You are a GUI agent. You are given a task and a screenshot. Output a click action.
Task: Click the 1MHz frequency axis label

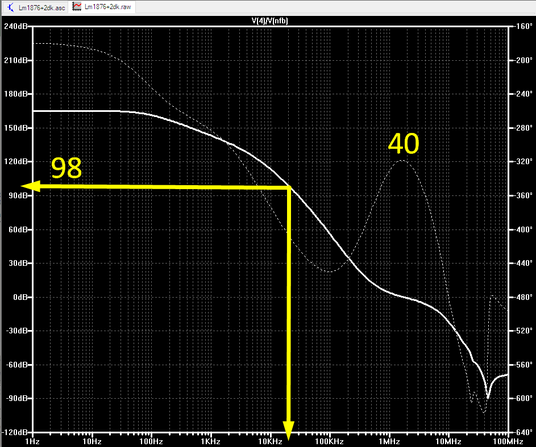click(389, 441)
